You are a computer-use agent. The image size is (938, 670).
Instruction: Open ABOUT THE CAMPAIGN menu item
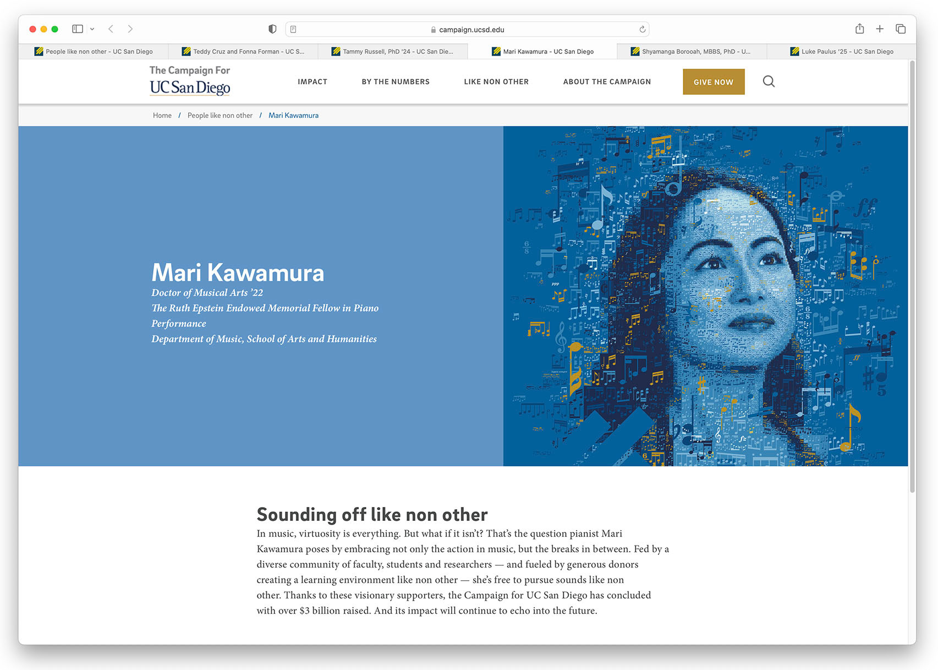coord(607,81)
